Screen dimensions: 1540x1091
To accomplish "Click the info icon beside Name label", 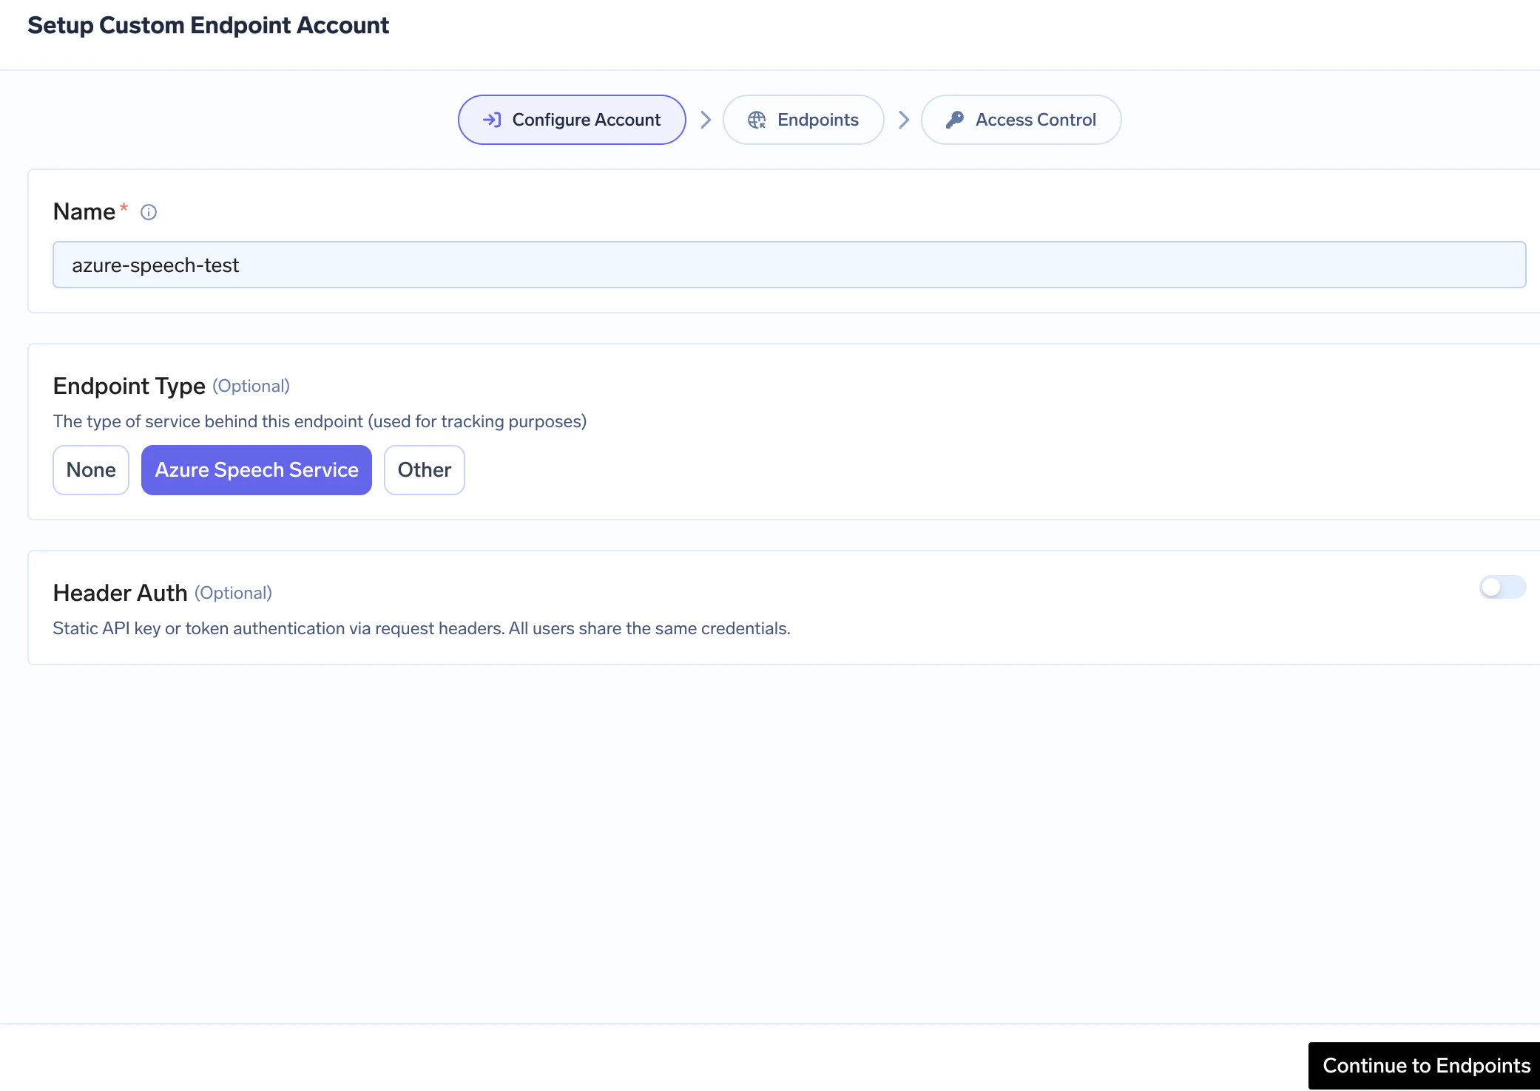I will point(149,212).
